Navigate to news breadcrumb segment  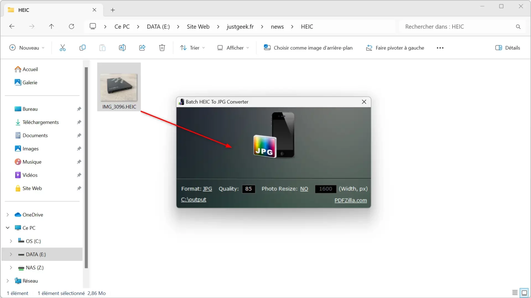[277, 27]
